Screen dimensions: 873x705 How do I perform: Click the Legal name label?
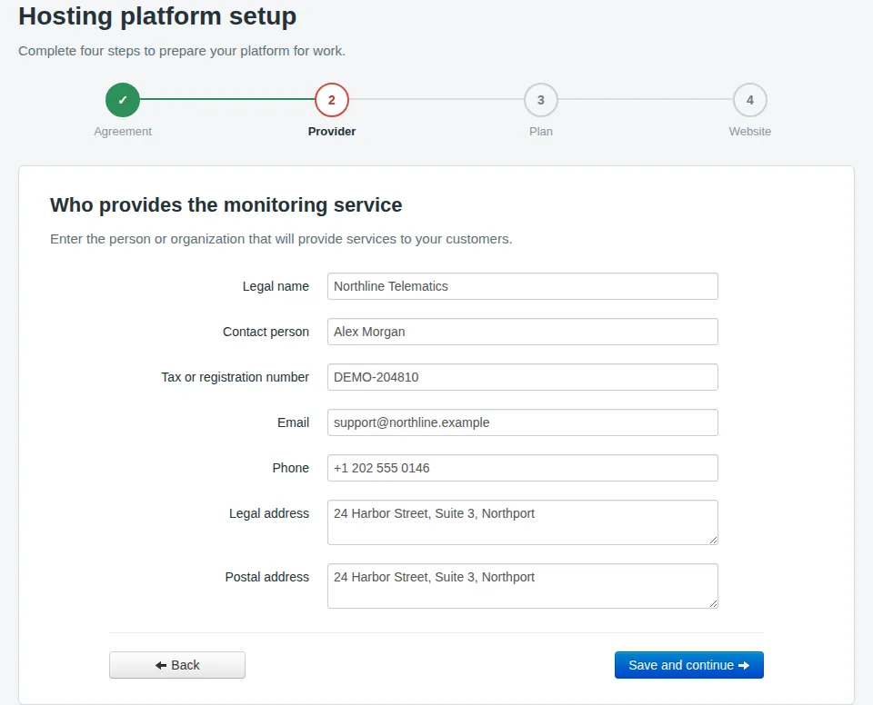point(276,286)
